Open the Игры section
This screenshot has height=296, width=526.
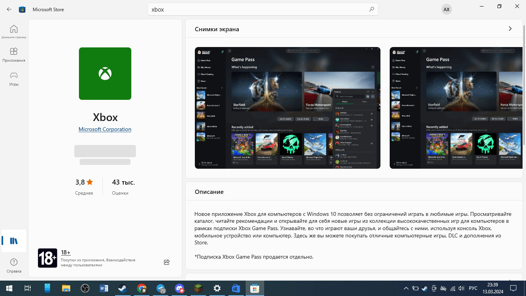(14, 79)
